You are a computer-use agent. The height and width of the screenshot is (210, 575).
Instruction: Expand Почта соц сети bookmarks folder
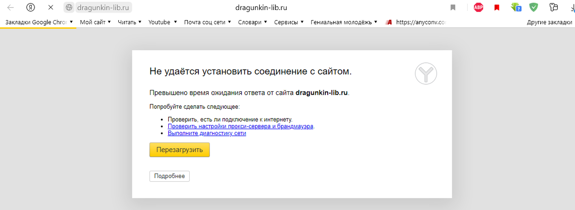click(x=207, y=22)
